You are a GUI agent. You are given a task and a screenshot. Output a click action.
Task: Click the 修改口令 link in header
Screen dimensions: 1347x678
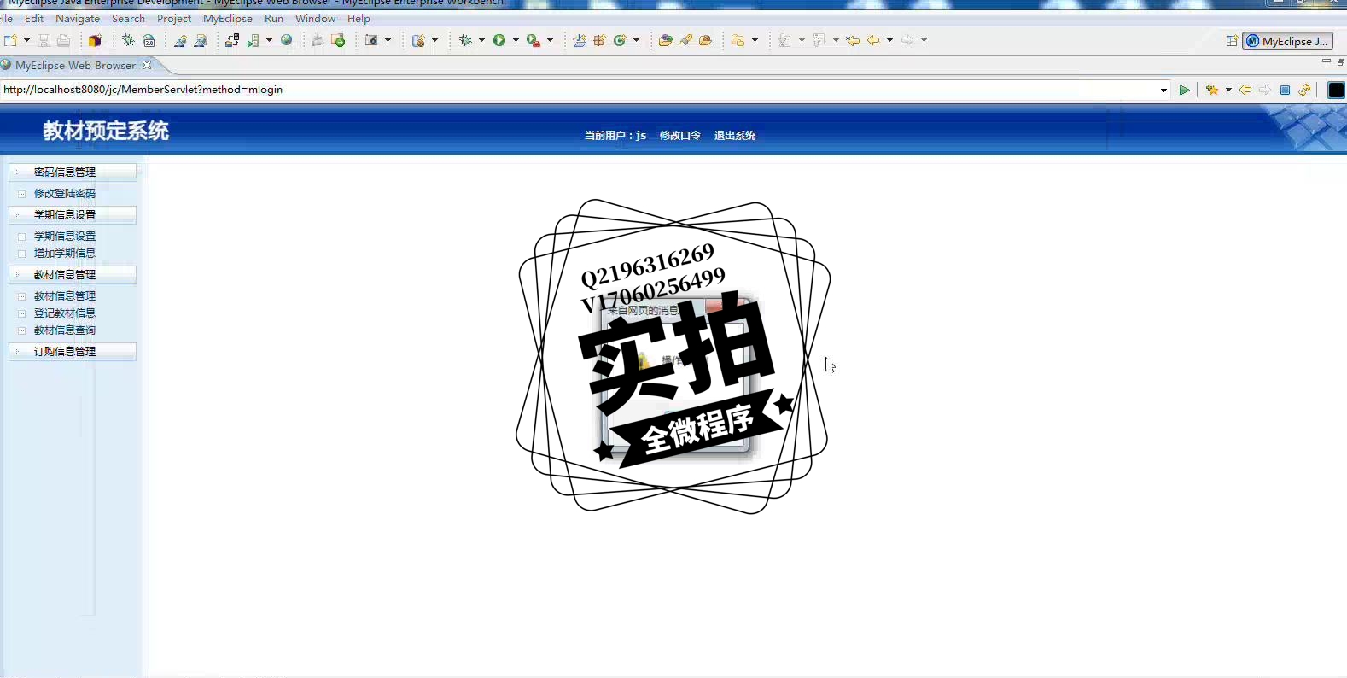(x=679, y=135)
